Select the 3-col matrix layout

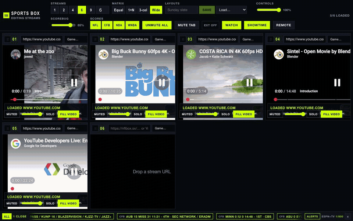click(x=143, y=10)
